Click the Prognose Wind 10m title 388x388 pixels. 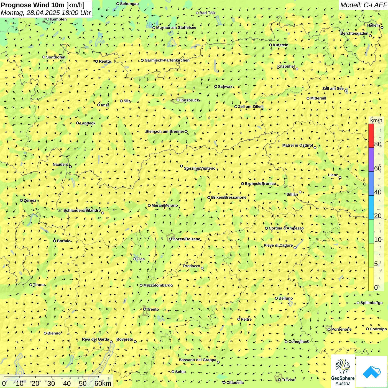click(33, 5)
